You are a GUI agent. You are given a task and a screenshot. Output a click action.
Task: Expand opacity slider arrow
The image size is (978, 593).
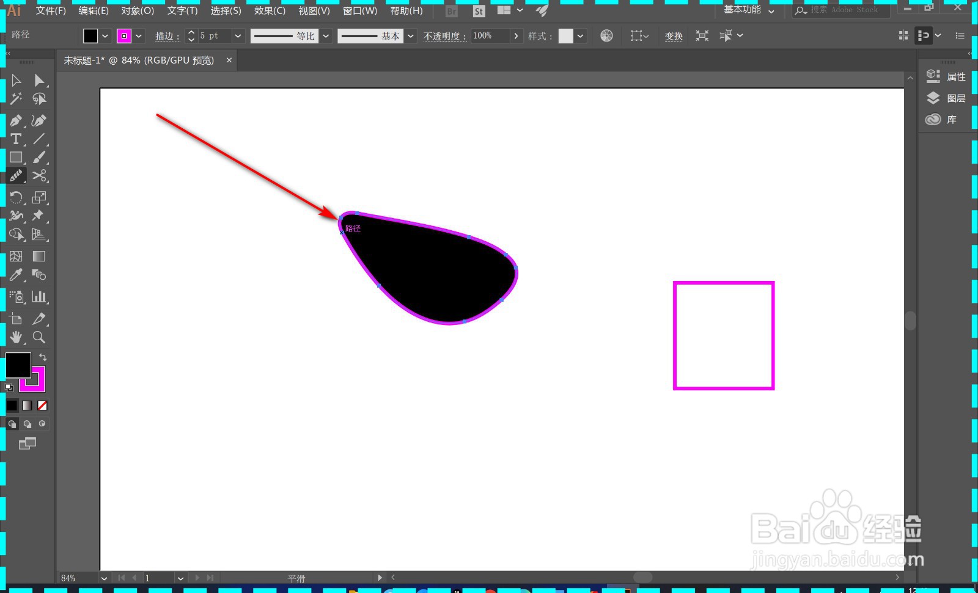[517, 36]
